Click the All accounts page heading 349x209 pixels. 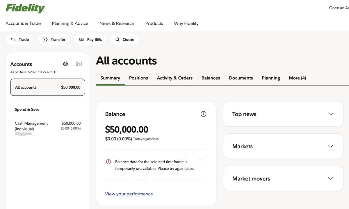click(127, 61)
